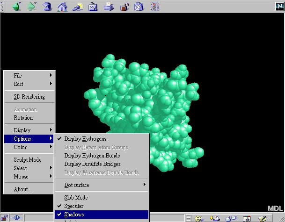Click the grayed Animation menu entry
Image resolution: width=285 pixels, height=222 pixels.
[29, 109]
